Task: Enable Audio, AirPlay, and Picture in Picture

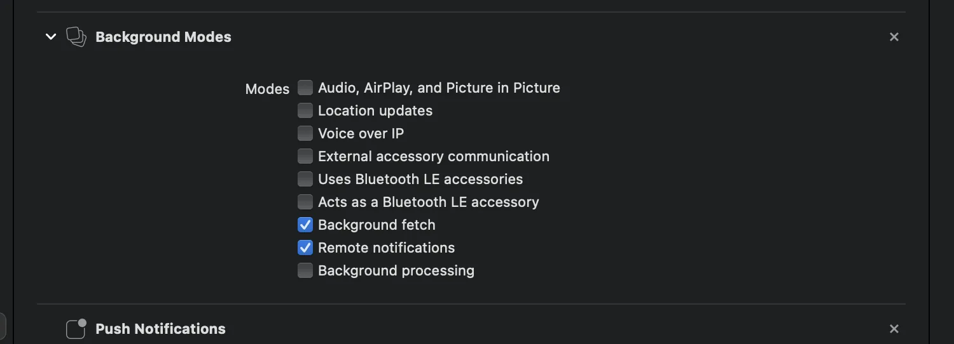Action: pyautogui.click(x=306, y=88)
